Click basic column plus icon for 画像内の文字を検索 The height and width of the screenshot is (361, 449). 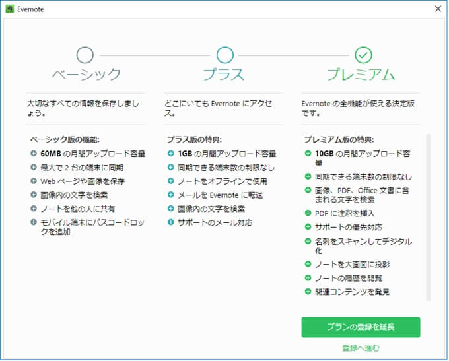click(x=34, y=195)
